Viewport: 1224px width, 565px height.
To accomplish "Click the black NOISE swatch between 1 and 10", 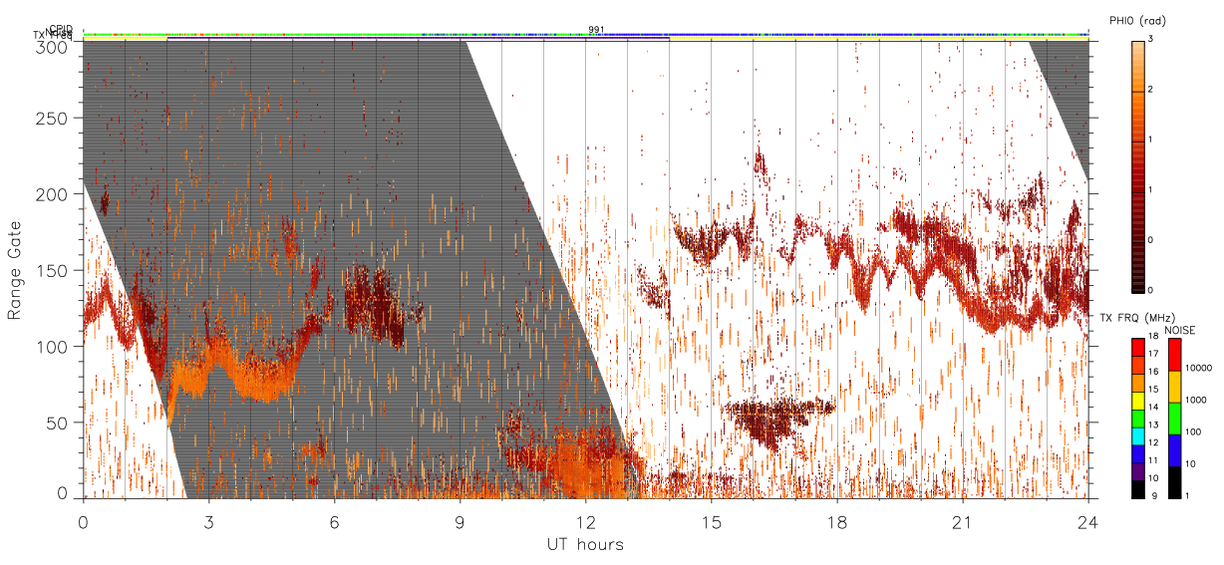I will click(1173, 482).
